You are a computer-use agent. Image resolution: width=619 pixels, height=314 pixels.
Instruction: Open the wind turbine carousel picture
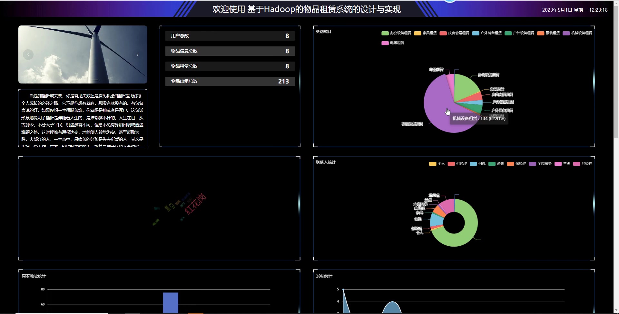(83, 54)
